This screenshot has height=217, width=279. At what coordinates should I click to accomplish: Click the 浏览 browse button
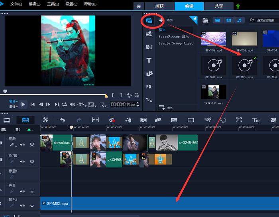[166, 108]
